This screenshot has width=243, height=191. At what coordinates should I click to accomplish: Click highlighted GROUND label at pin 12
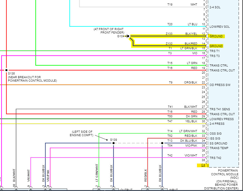[x=216, y=36]
